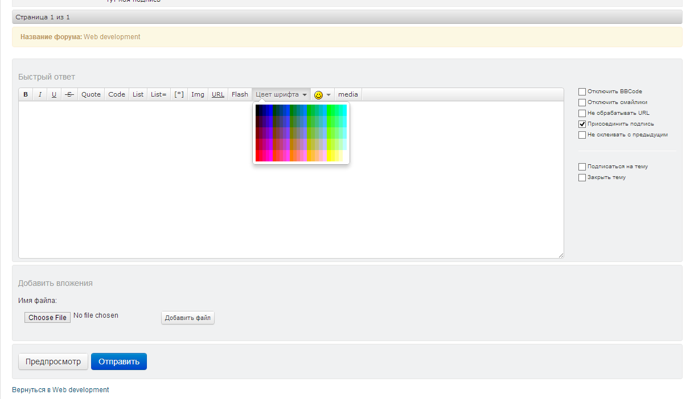This screenshot has width=694, height=399.
Task: Toggle bold formatting button
Action: pyautogui.click(x=26, y=94)
